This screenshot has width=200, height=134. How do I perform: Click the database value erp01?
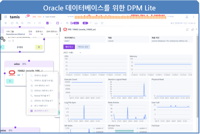coord(67,41)
